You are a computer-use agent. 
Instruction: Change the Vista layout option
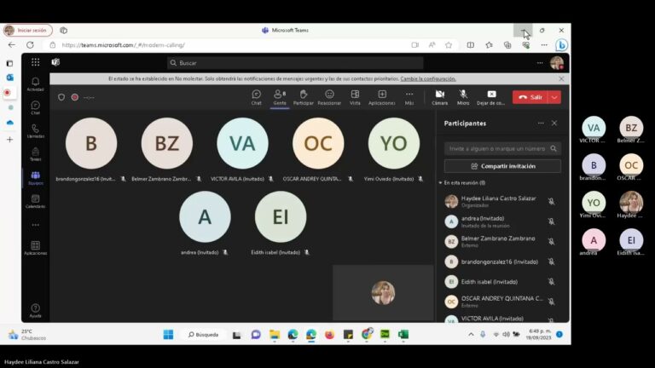pyautogui.click(x=355, y=97)
